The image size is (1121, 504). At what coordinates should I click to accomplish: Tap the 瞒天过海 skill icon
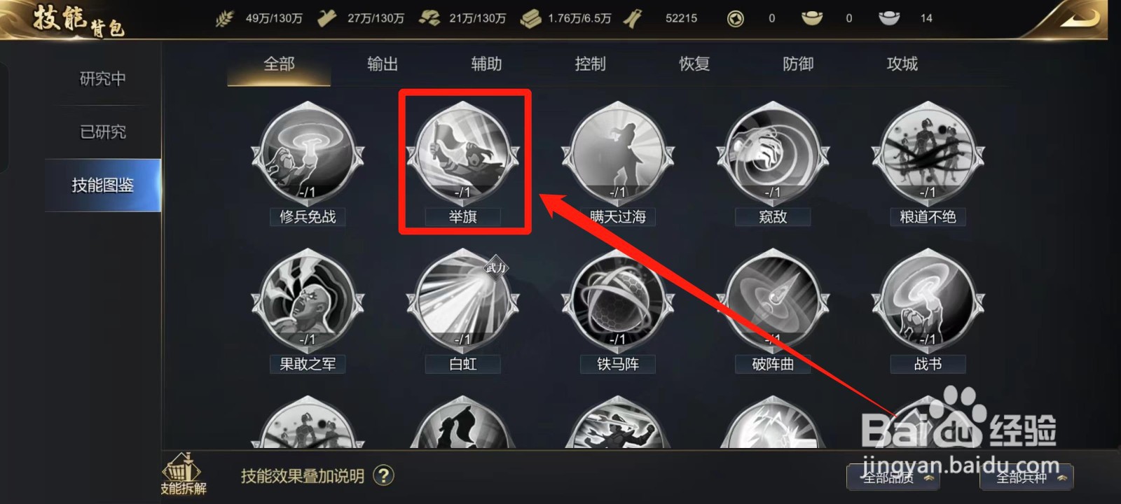click(x=617, y=155)
